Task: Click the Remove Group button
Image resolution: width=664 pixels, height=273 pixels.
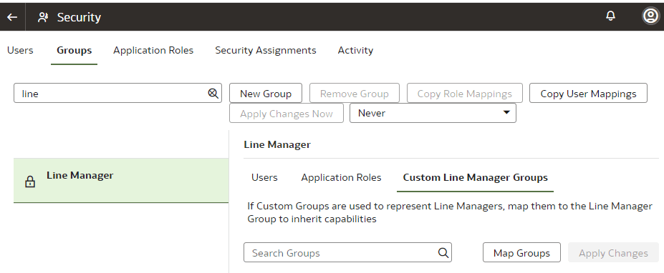Action: coord(354,94)
